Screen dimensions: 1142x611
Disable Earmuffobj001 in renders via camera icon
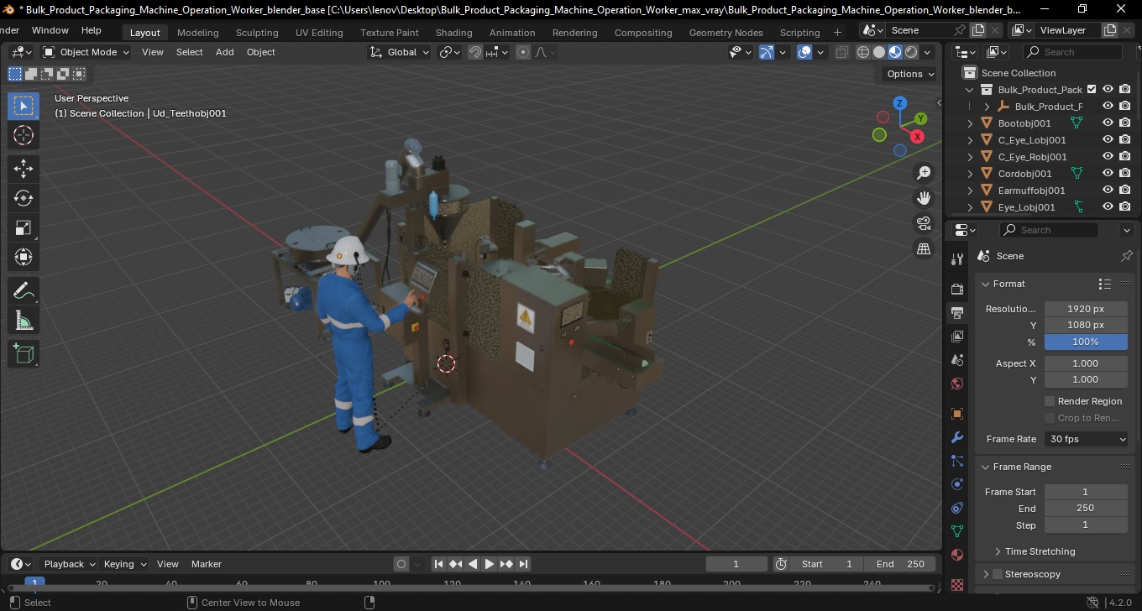pyautogui.click(x=1125, y=190)
